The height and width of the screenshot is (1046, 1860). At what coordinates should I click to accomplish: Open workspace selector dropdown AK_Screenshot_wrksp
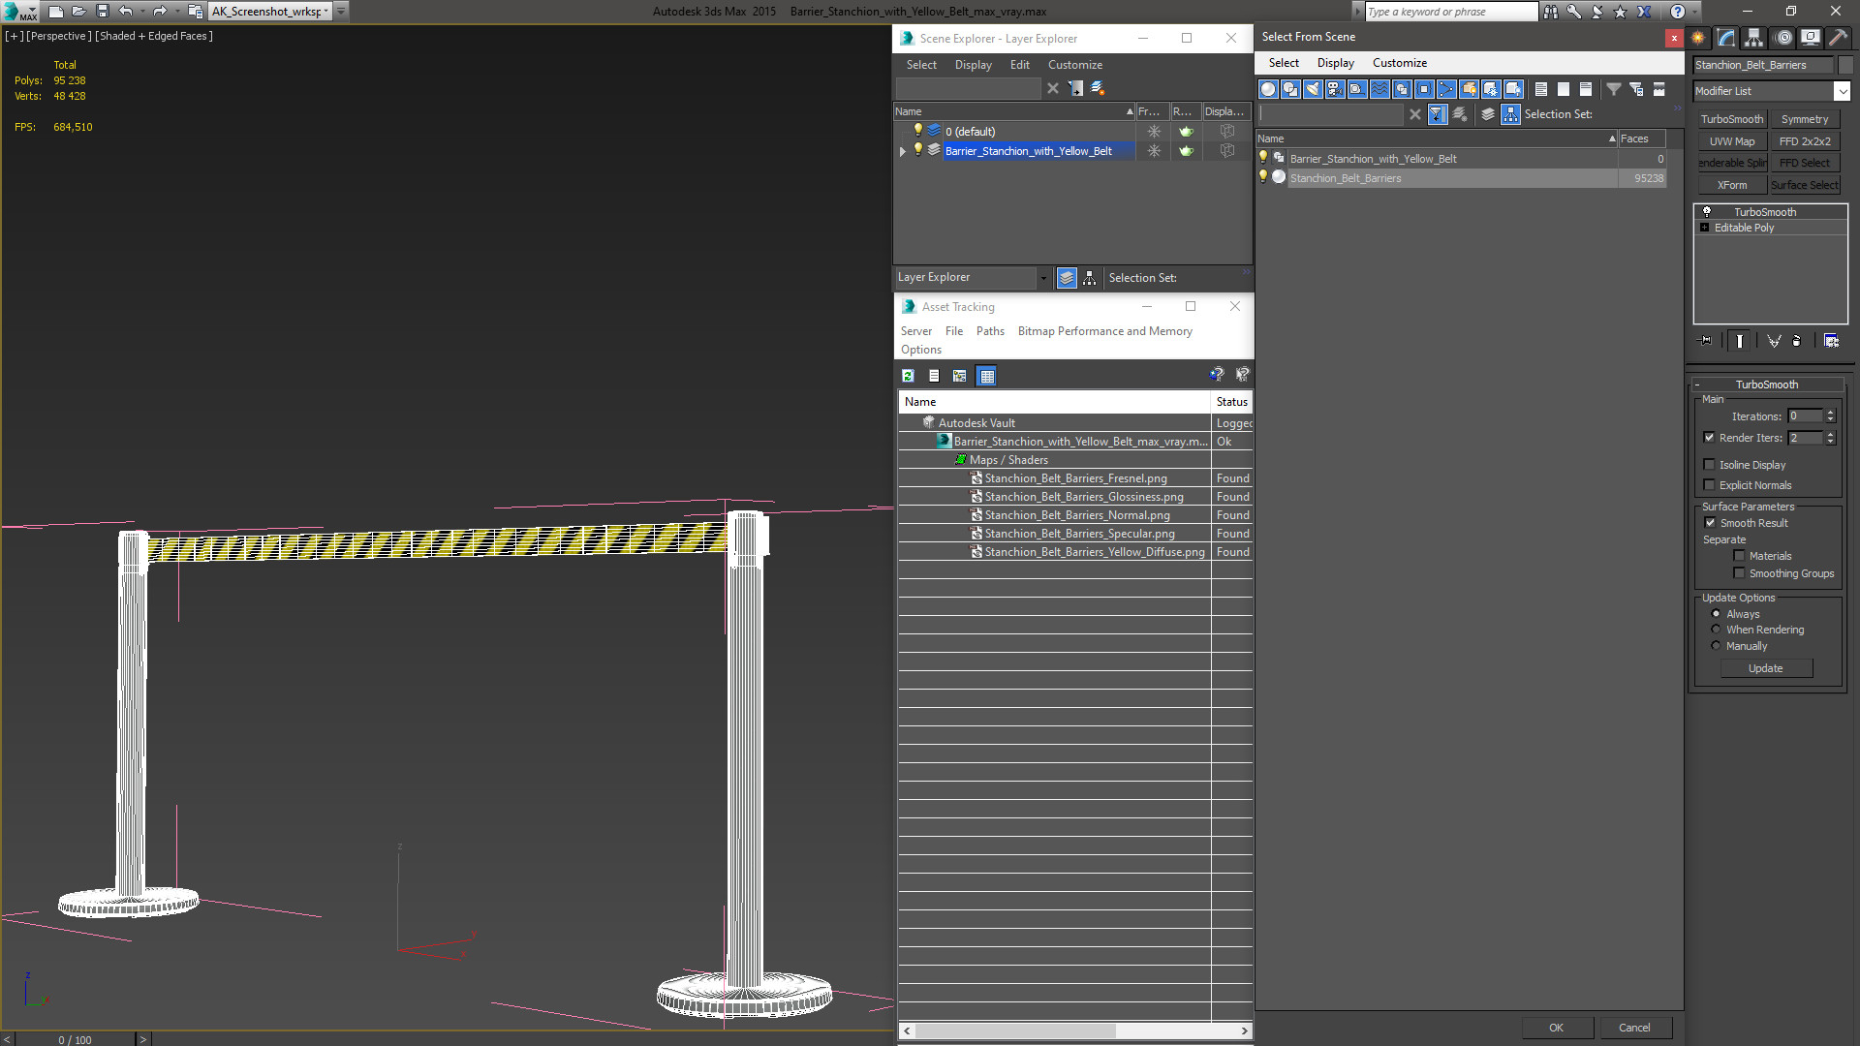click(x=325, y=12)
